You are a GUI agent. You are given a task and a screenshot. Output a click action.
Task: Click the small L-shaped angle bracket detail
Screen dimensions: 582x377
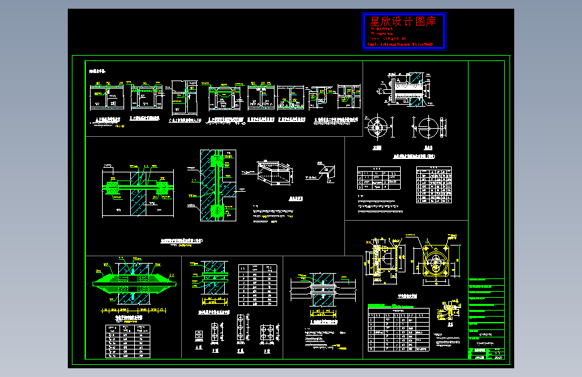tap(327, 172)
